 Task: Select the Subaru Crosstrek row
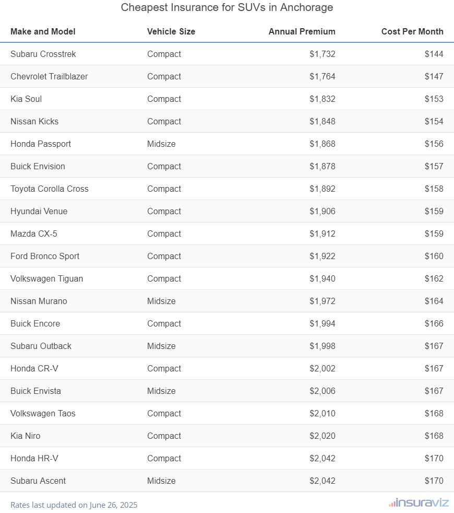43,54
